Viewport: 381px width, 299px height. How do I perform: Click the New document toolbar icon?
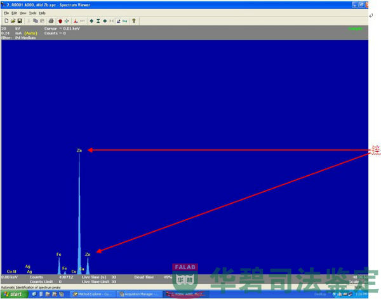pyautogui.click(x=6, y=21)
